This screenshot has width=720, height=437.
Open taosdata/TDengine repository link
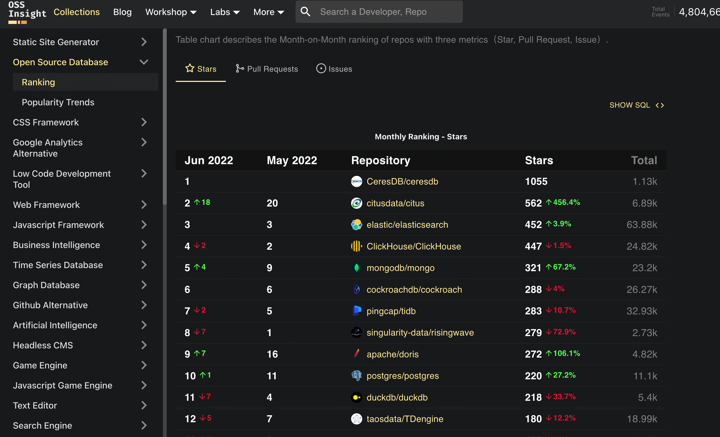405,419
